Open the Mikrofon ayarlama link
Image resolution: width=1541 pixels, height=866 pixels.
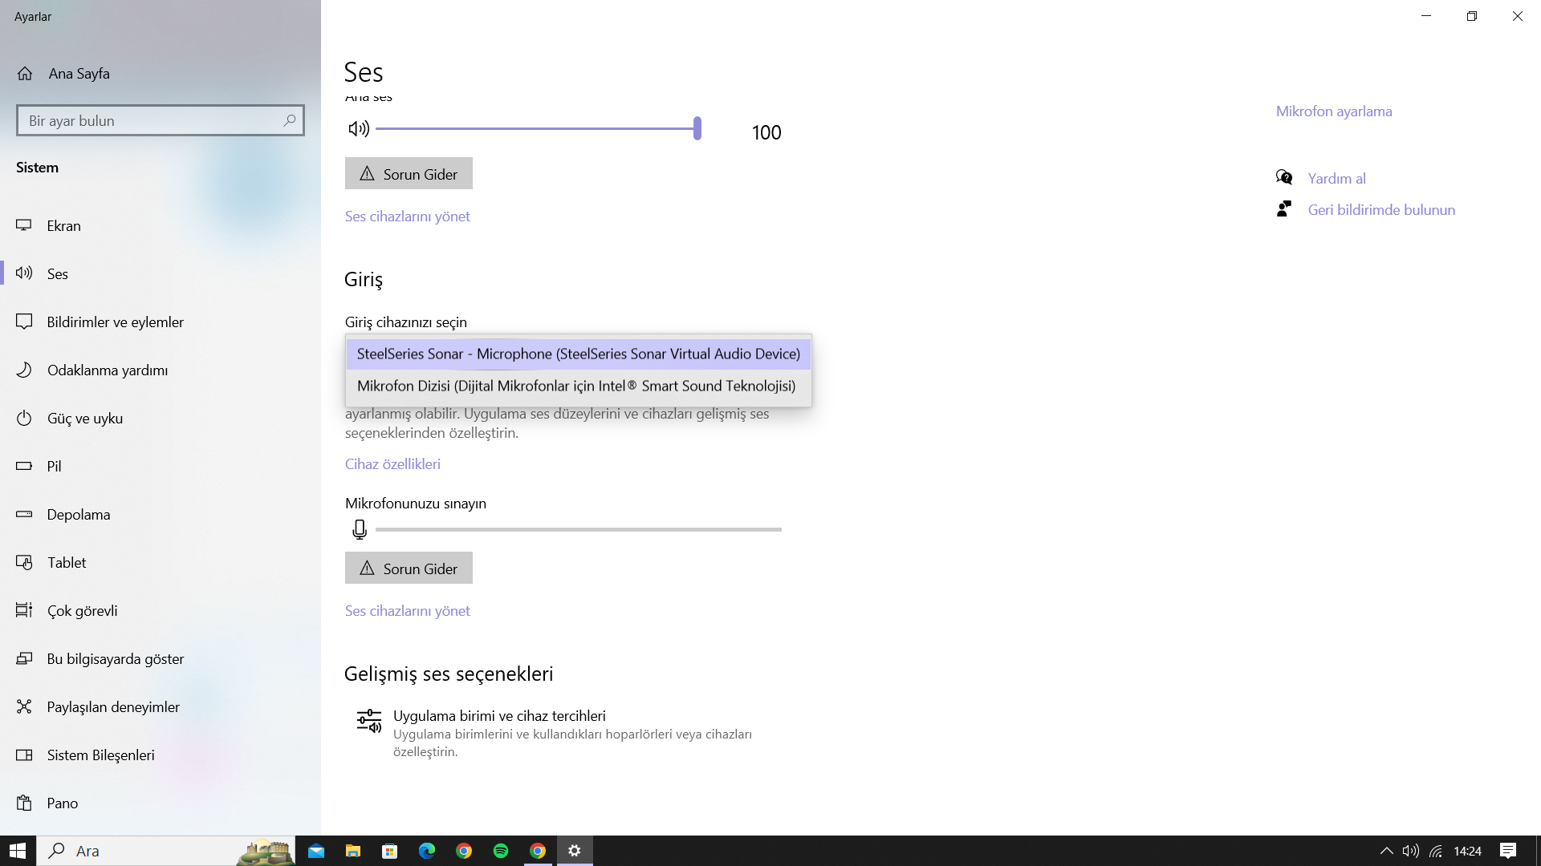click(x=1333, y=111)
